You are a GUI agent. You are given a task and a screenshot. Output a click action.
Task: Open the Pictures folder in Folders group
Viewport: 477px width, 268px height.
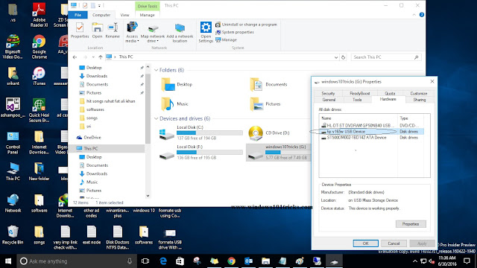265,104
